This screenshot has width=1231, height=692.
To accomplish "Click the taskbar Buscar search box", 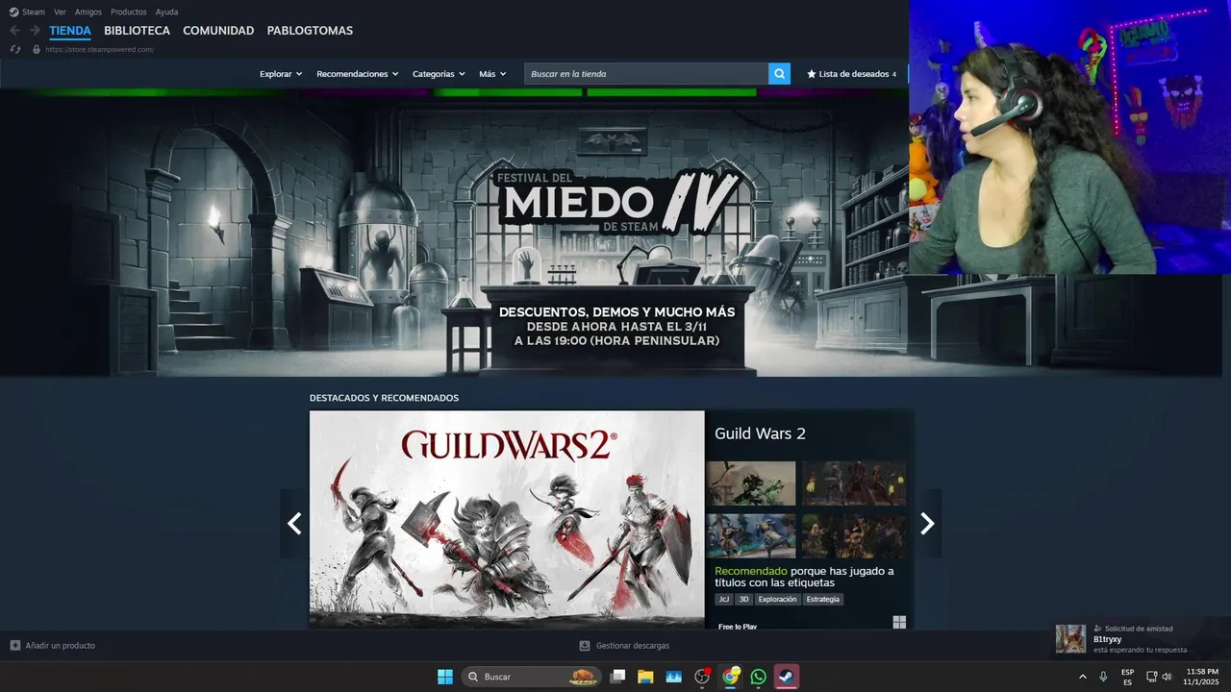I will 533,677.
